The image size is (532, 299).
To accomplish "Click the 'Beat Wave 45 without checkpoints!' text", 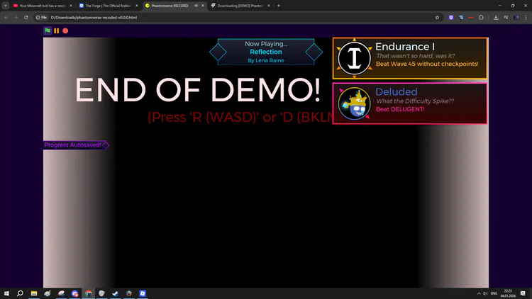I will point(427,64).
